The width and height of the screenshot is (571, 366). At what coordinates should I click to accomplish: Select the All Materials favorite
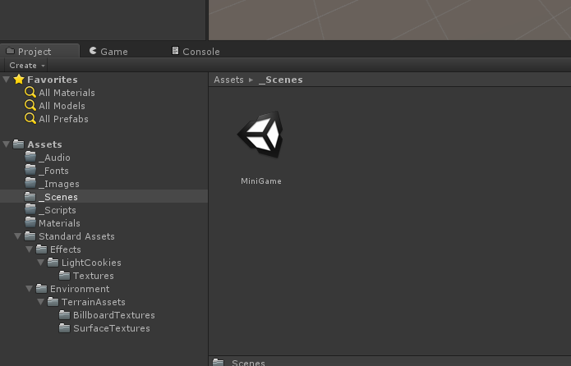(67, 93)
